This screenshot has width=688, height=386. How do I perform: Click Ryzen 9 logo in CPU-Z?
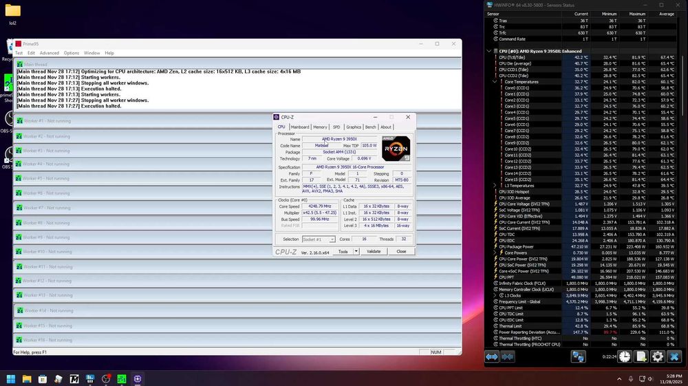pos(396,149)
